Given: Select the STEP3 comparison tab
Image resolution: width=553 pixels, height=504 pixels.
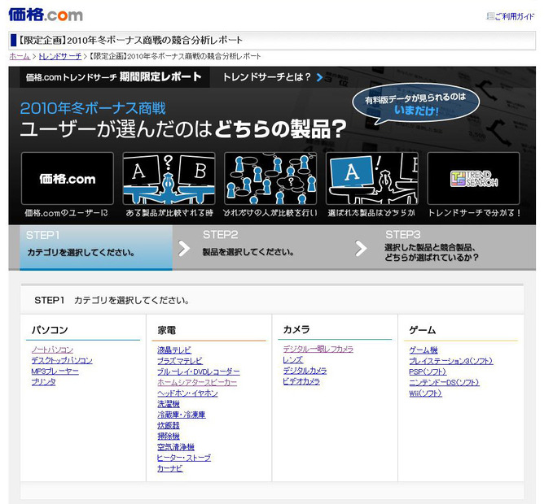Looking at the screenshot, I should tap(432, 245).
